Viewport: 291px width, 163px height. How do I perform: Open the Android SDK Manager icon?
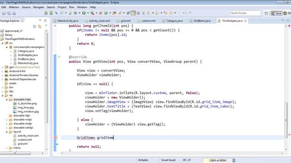pos(46,13)
